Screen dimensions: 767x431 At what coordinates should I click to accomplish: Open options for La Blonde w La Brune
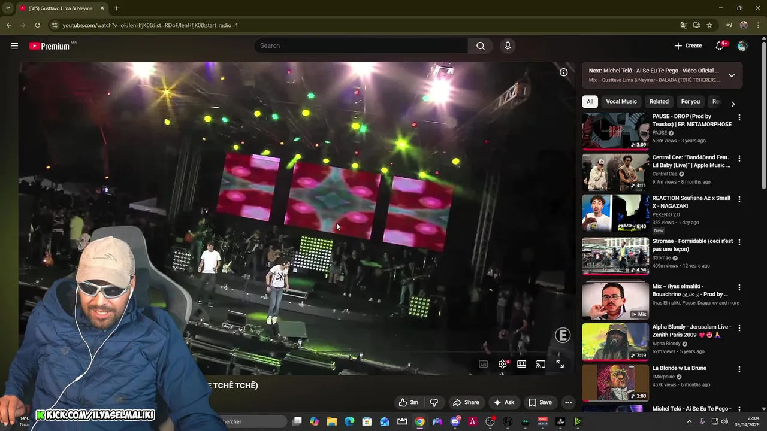coord(739,369)
